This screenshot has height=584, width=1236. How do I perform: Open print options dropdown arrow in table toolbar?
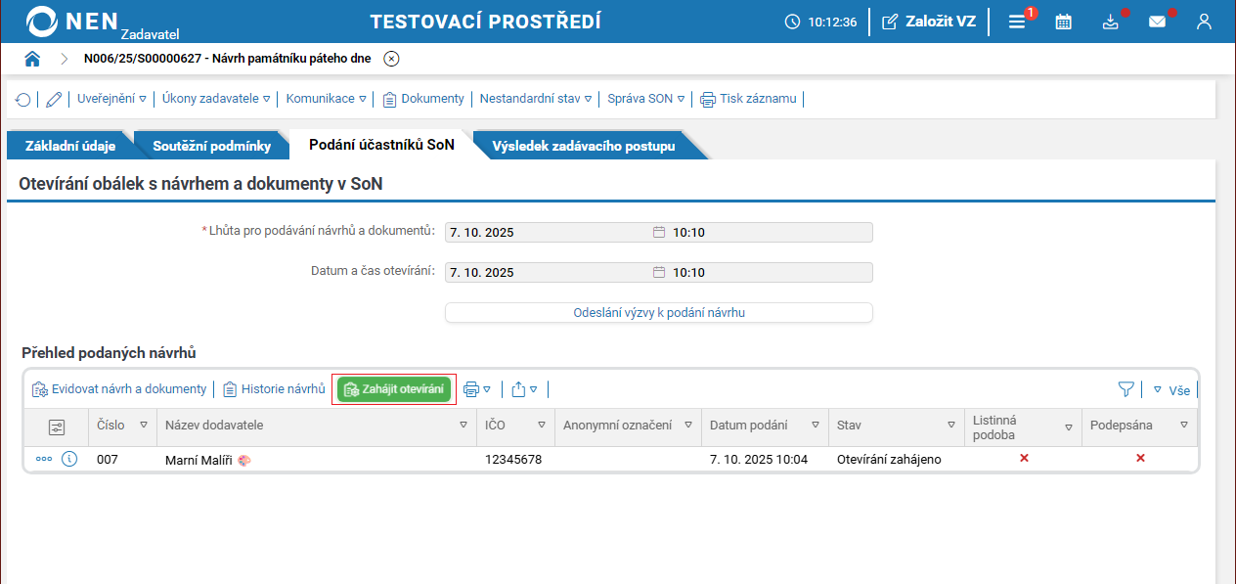point(486,389)
